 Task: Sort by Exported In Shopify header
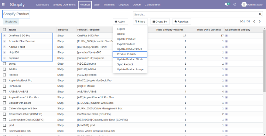coord(238,30)
